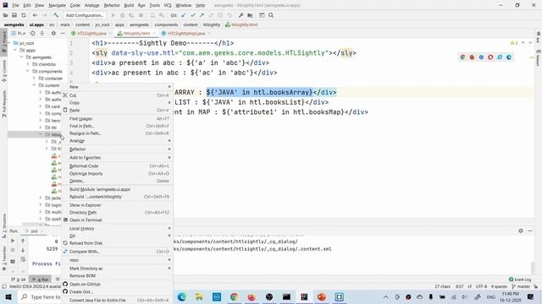Click the Save All toolbar icon
The width and height of the screenshot is (542, 304).
coord(14,15)
